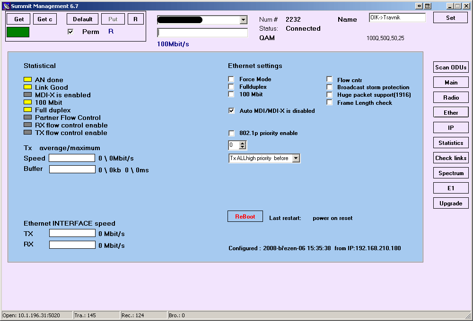Image resolution: width=473 pixels, height=321 pixels.
Task: Open the Tx ALL high priority before dropdown
Action: click(x=296, y=159)
